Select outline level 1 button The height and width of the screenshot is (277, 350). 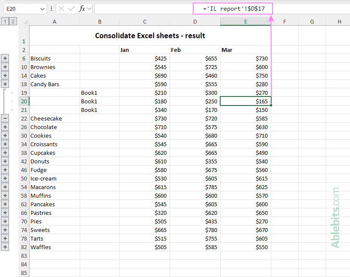5,21
